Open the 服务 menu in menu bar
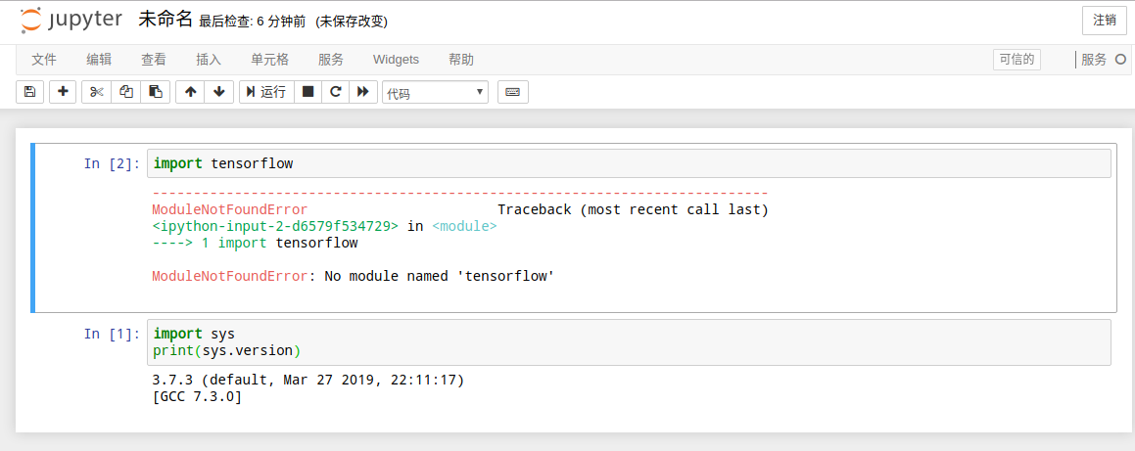Image resolution: width=1135 pixels, height=451 pixels. tap(331, 60)
